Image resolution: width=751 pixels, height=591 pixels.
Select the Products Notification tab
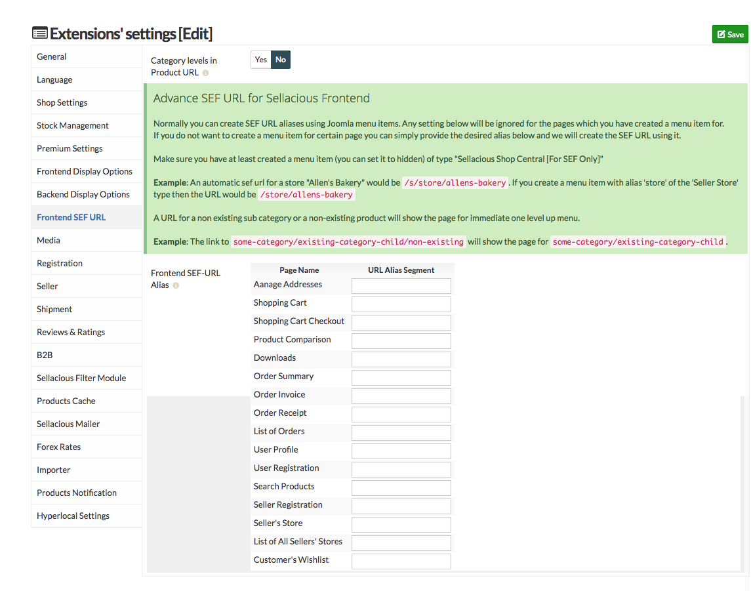coord(87,493)
